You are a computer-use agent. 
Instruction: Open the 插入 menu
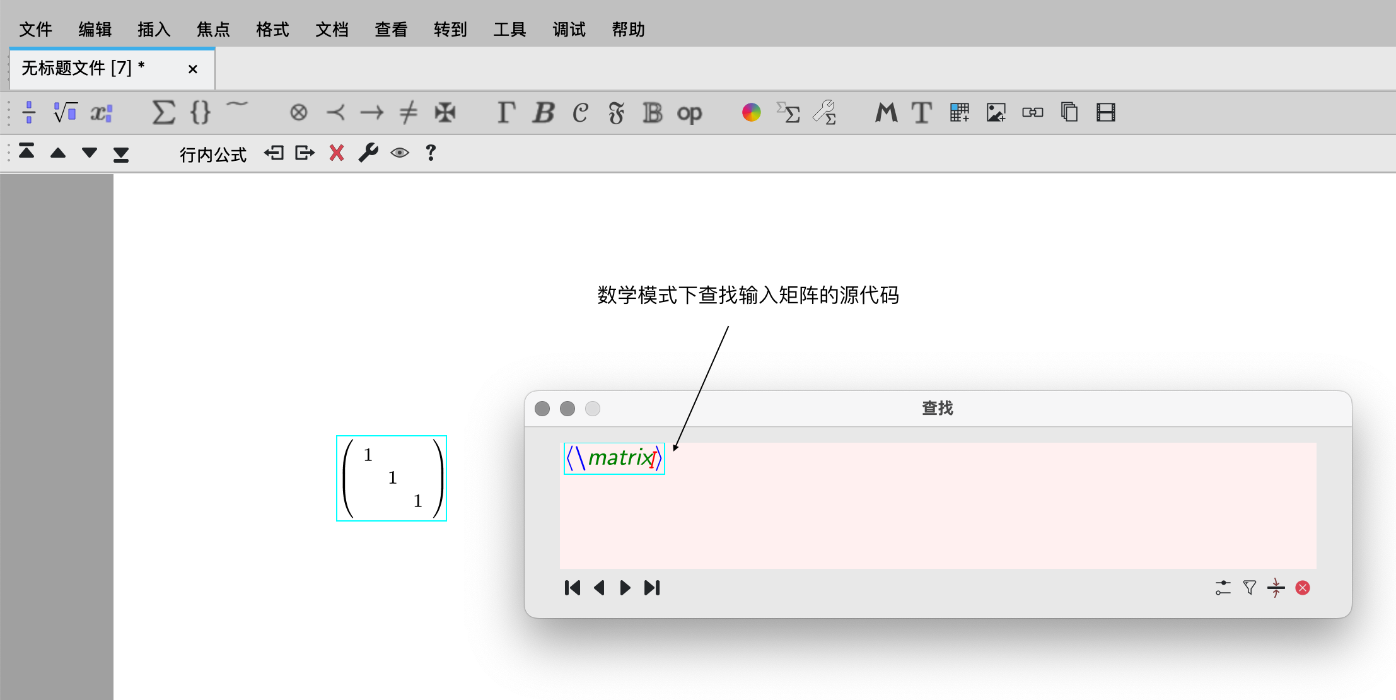pos(154,29)
